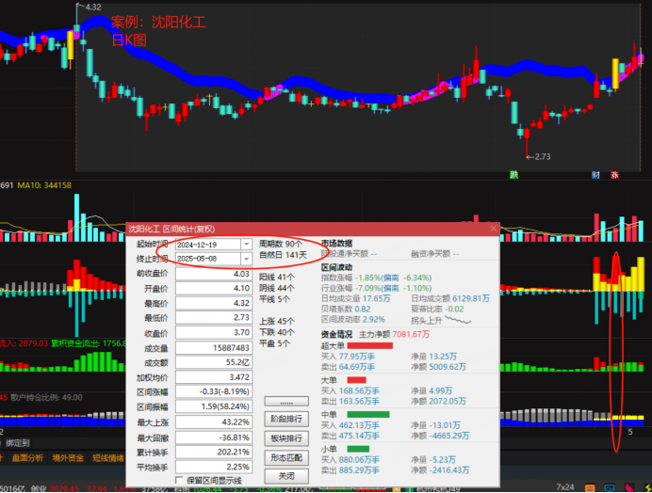Click the 板块排行 button
The height and width of the screenshot is (493, 652).
pos(286,438)
